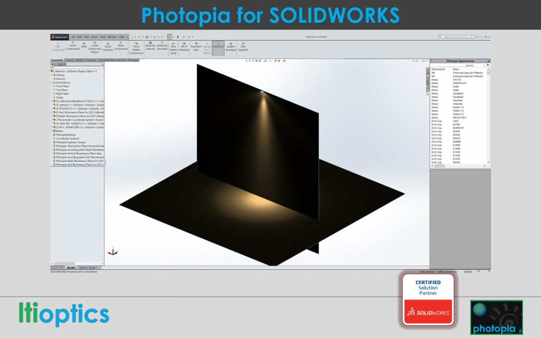Click the Search Community Forum field
The height and width of the screenshot is (338, 541).
456,36
